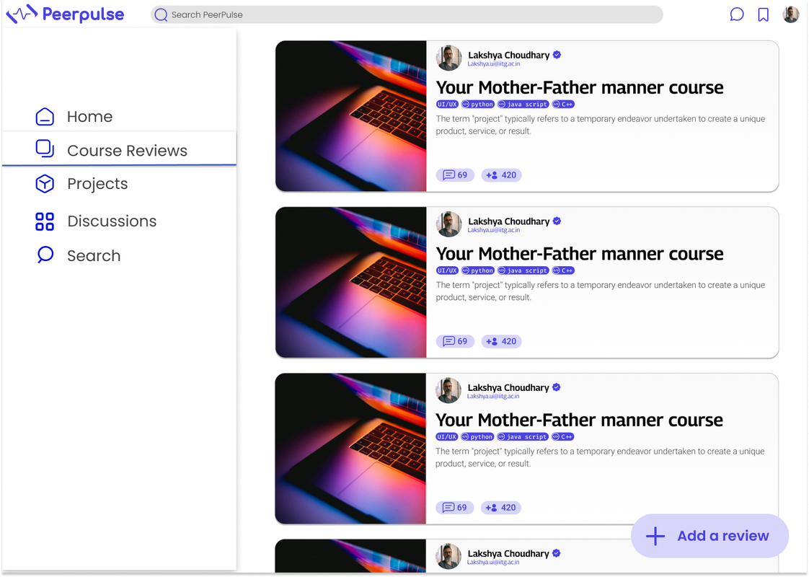Click the verified badge on first card
Viewport: 809px width, 577px height.
click(557, 55)
